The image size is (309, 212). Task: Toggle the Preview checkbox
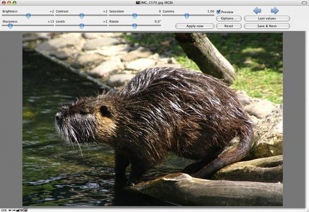(219, 12)
